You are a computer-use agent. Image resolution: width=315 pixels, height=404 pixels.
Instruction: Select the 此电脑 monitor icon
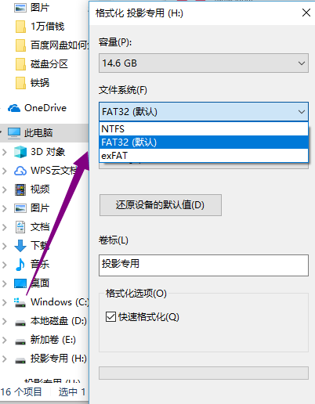pos(14,133)
